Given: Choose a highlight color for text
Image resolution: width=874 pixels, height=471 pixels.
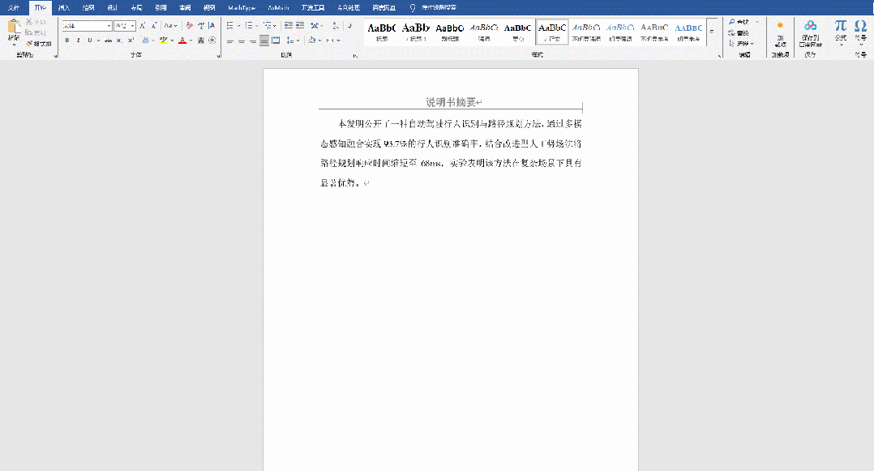Looking at the screenshot, I should click(172, 40).
